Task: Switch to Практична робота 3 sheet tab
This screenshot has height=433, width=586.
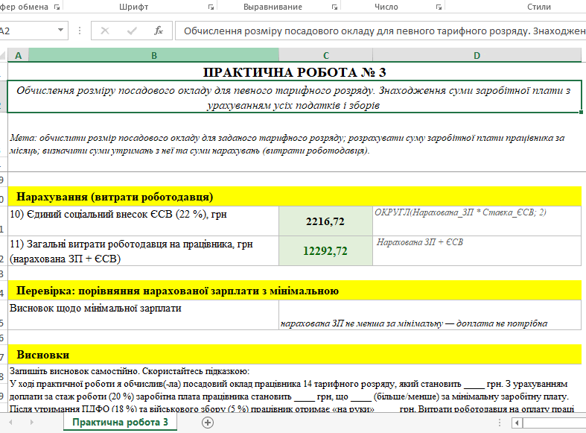Action: pos(120,423)
